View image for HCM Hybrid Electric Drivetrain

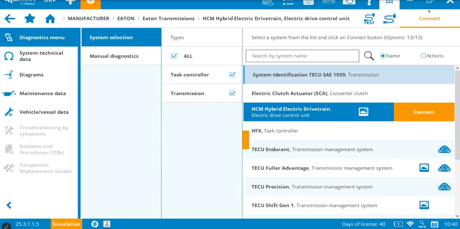(363, 112)
